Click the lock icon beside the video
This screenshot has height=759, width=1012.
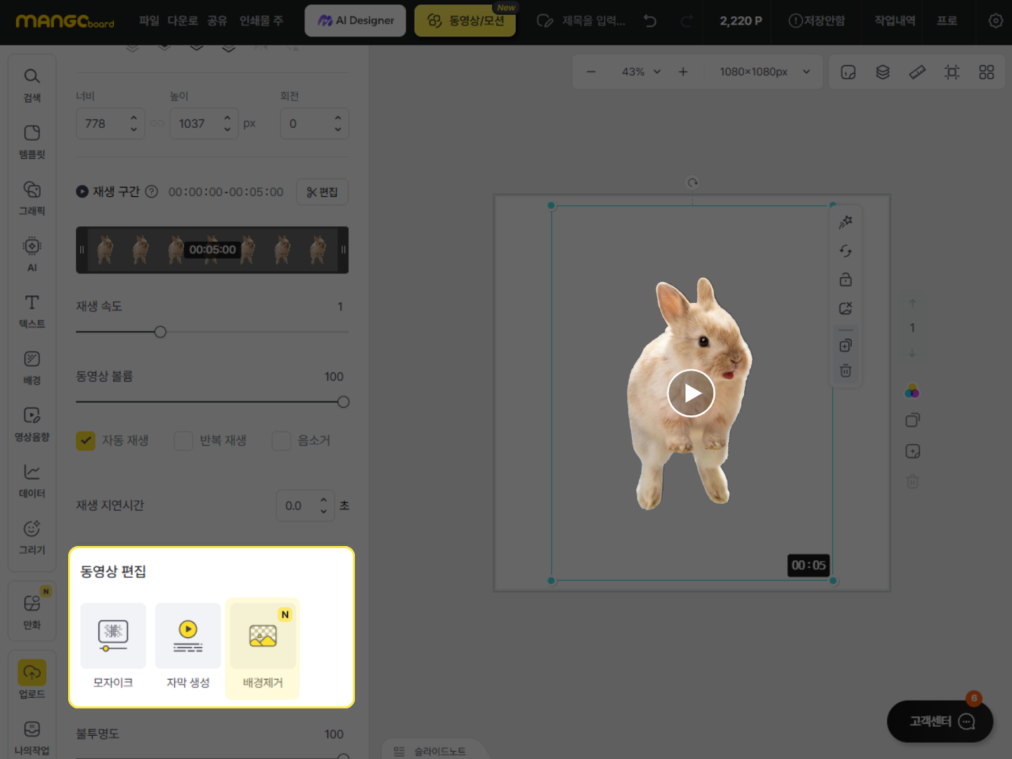(845, 280)
